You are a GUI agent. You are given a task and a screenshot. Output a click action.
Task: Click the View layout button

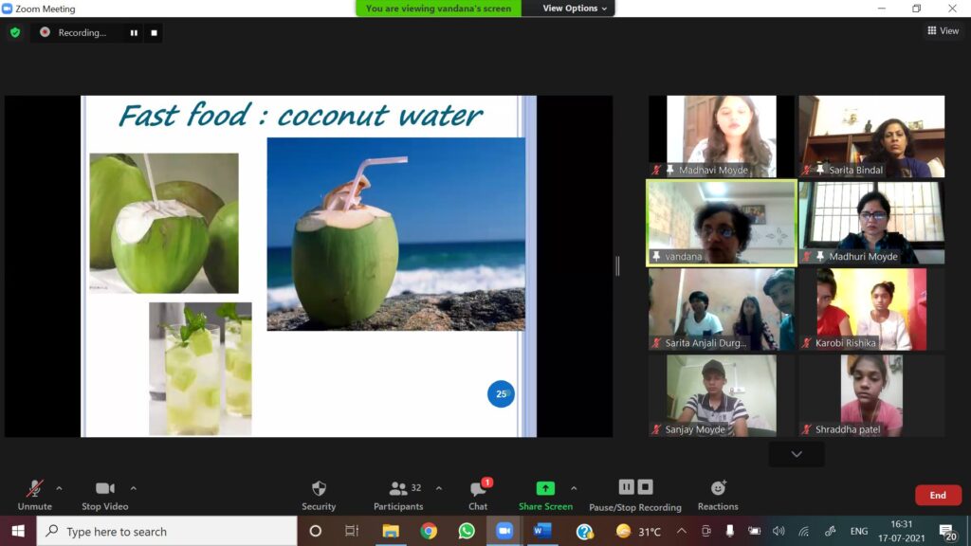(943, 30)
